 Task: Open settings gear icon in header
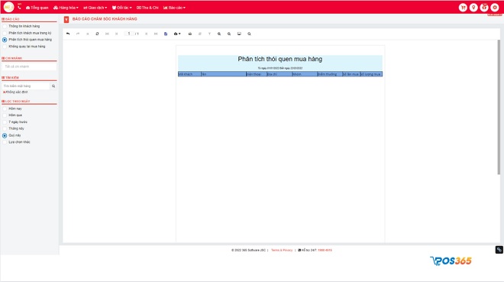[495, 8]
